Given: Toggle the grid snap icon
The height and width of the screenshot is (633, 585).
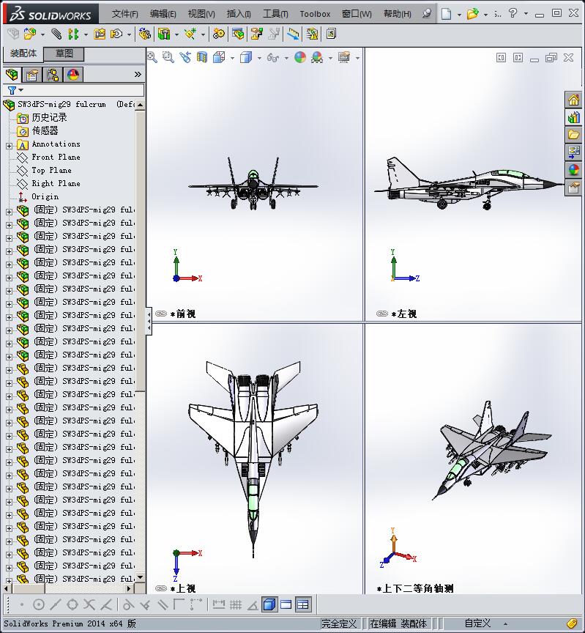Looking at the screenshot, I should click(x=236, y=604).
